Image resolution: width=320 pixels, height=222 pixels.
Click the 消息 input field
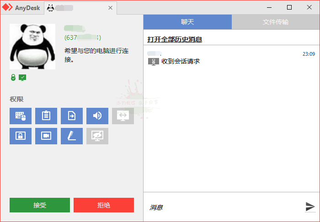tap(224, 207)
